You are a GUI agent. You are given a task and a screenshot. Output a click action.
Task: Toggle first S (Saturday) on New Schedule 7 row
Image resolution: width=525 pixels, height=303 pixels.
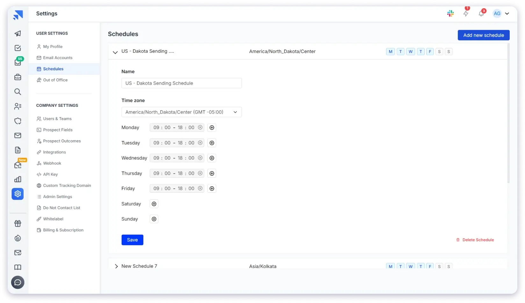[x=439, y=266]
